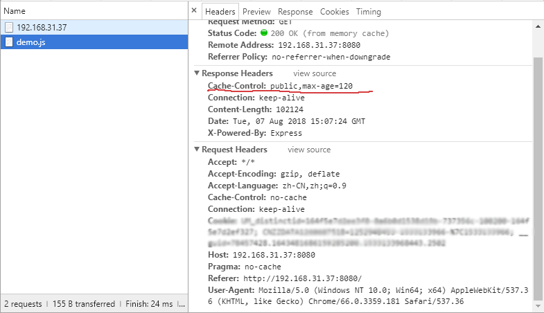Click the vertical scrollbar thumb
Viewport: 544px width, 313px height.
538,179
